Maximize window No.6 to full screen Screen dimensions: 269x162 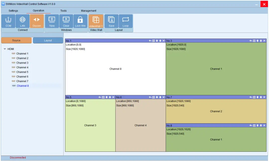coord(153,97)
